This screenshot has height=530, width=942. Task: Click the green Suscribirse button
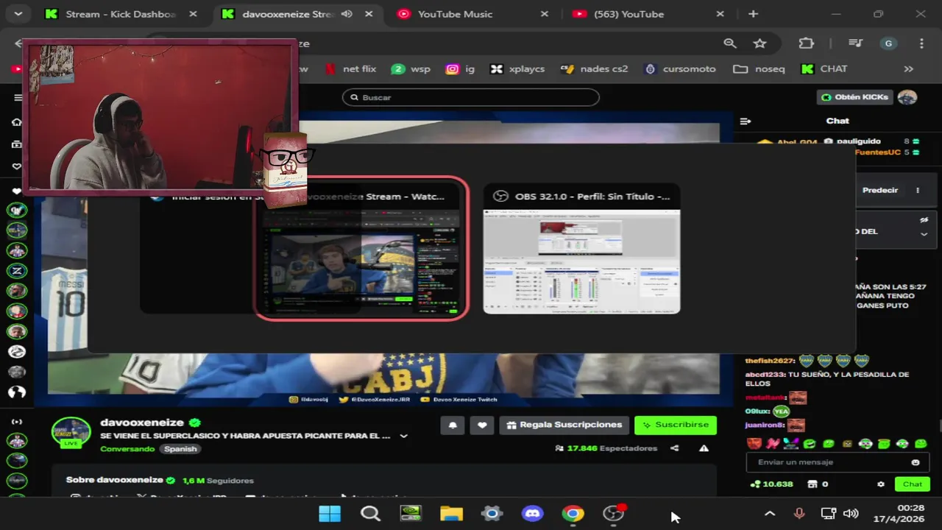click(676, 425)
